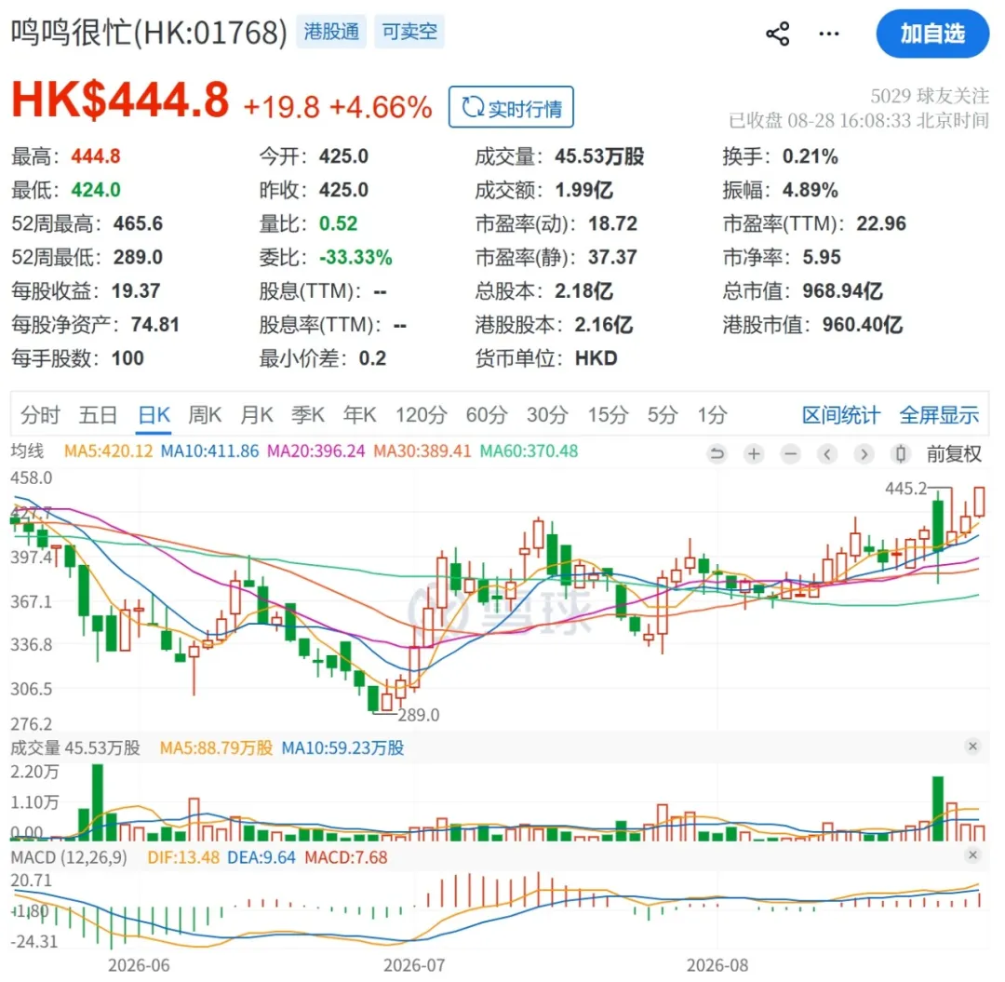Click the chart reset (undo arrow) icon
The height and width of the screenshot is (982, 1005).
point(717,454)
